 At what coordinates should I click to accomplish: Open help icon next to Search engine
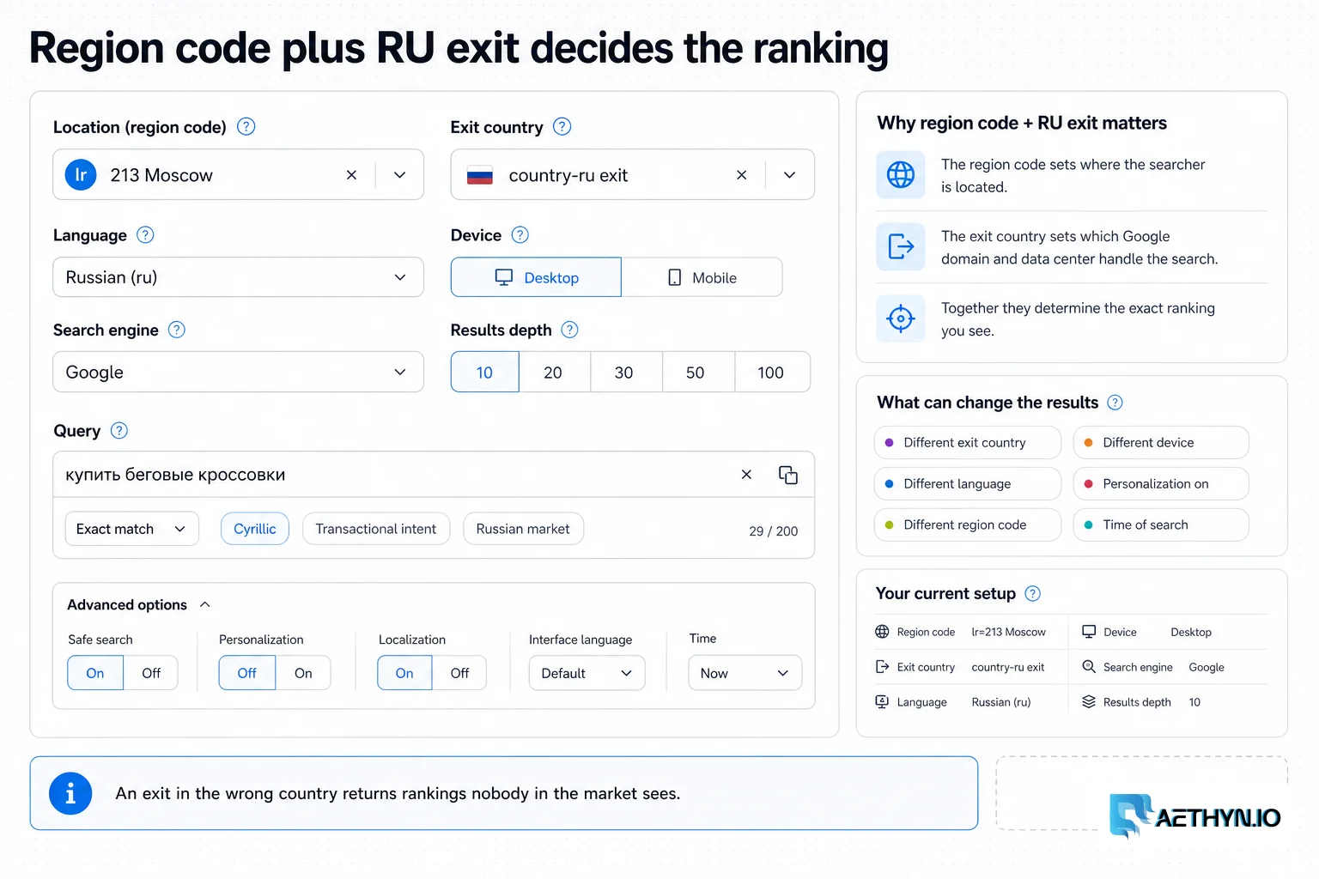click(176, 330)
